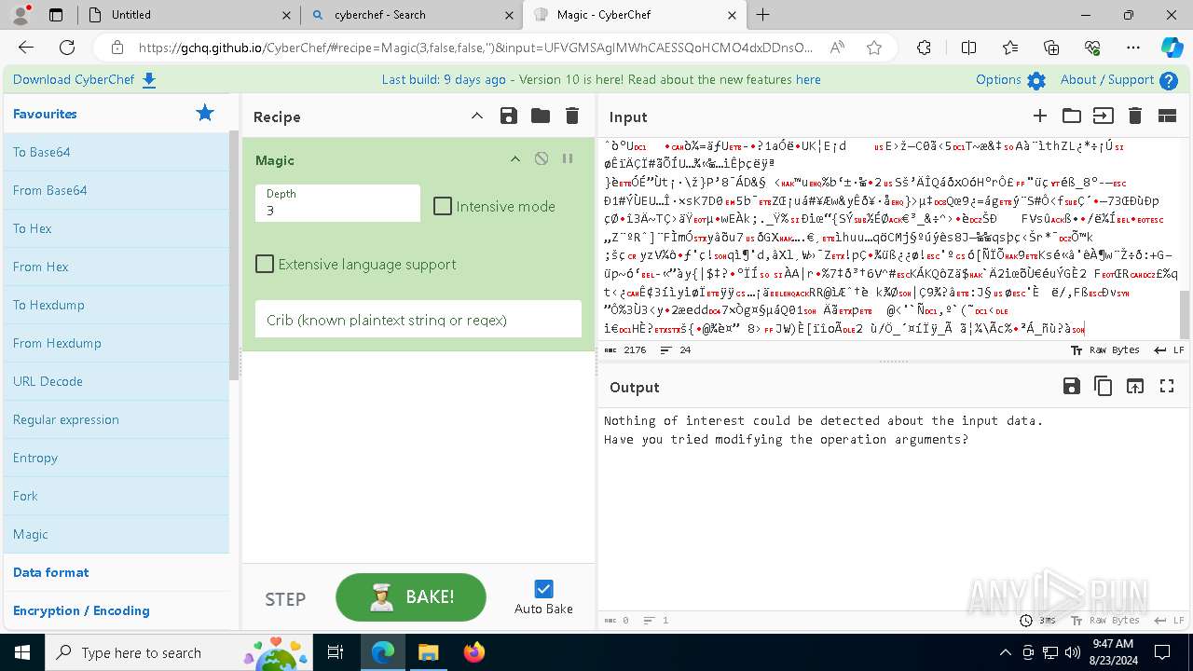This screenshot has height=671, width=1193.
Task: Open About / Support
Action: (1119, 79)
